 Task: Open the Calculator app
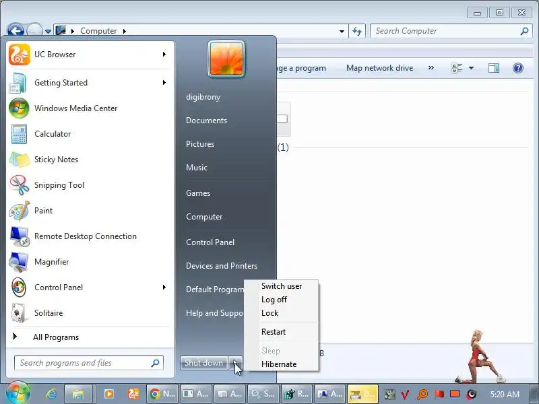pyautogui.click(x=90, y=134)
